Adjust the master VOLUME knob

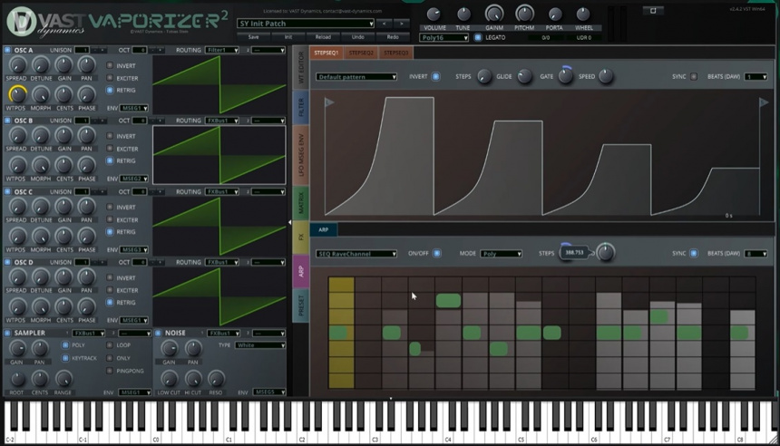(434, 14)
